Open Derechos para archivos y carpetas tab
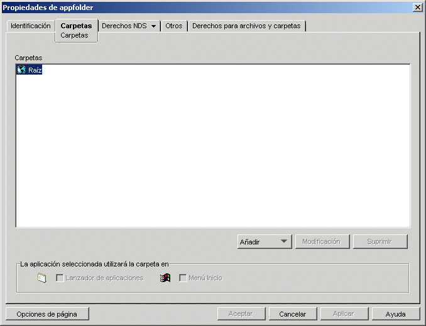This screenshot has width=426, height=326. (246, 26)
